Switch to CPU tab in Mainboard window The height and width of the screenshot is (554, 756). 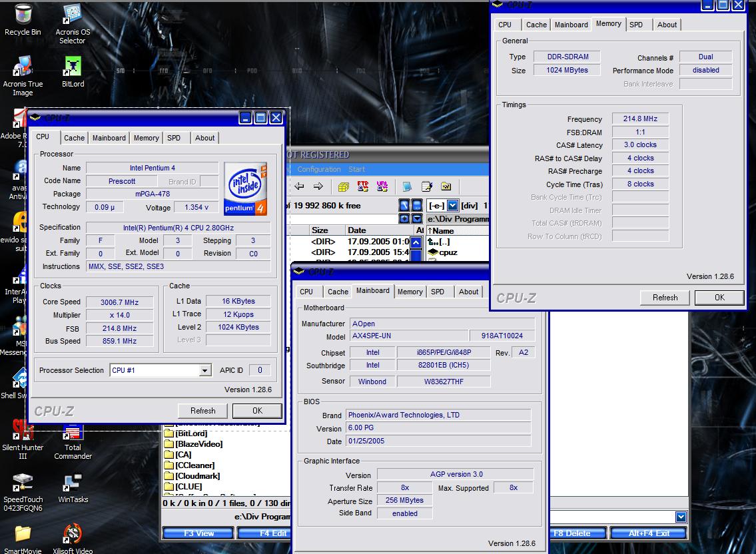click(x=306, y=292)
